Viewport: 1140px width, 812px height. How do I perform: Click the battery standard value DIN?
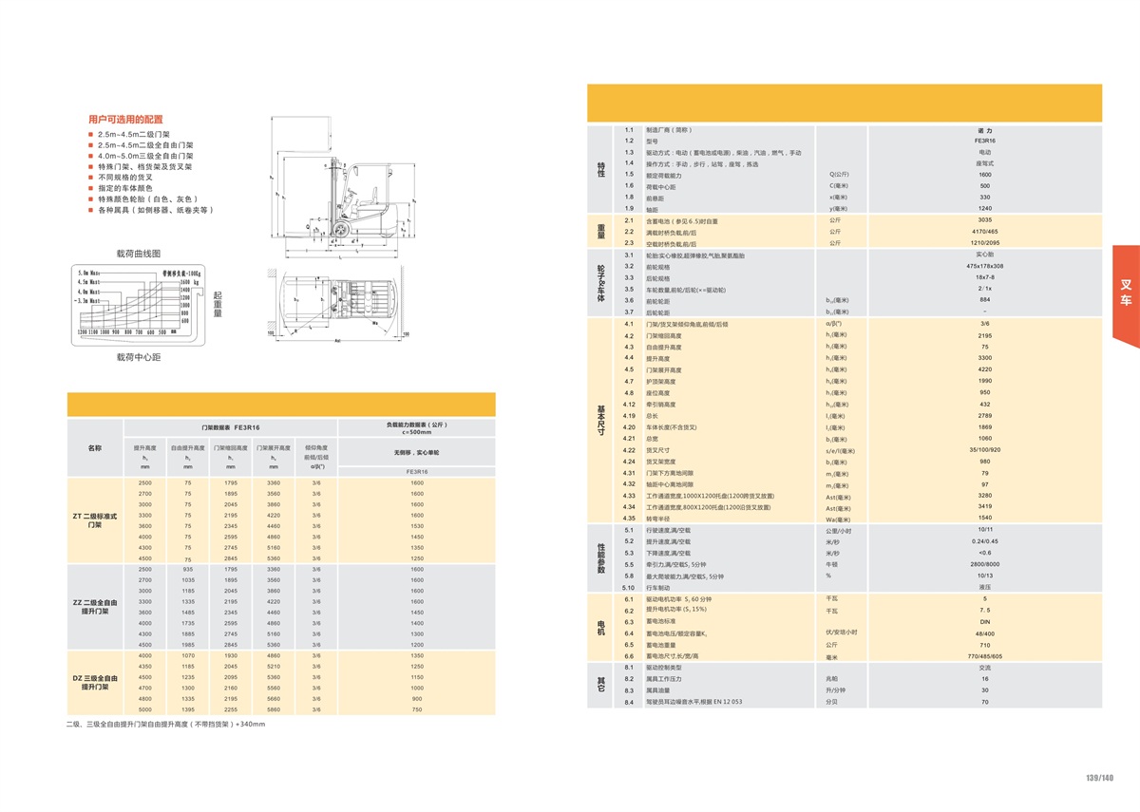coord(984,622)
